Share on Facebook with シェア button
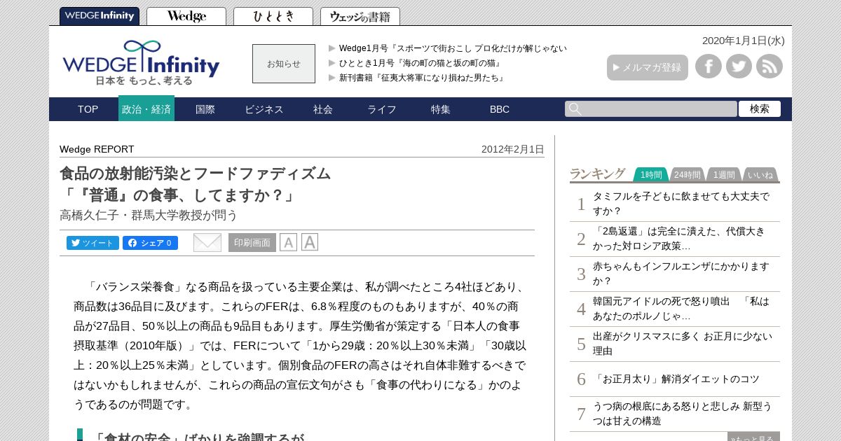This screenshot has height=441, width=841. coord(150,243)
